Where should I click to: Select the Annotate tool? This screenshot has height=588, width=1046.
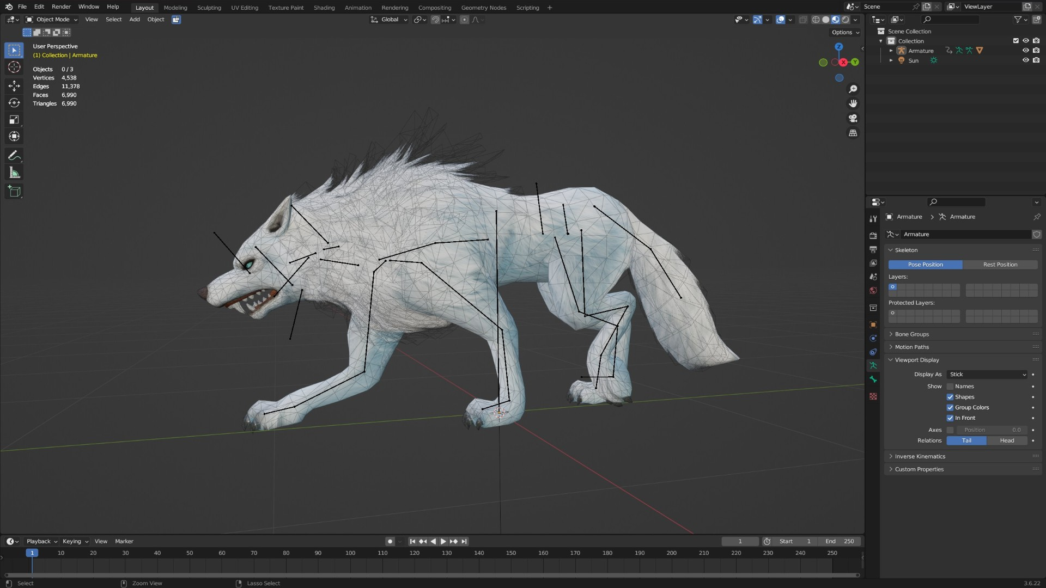pyautogui.click(x=14, y=156)
